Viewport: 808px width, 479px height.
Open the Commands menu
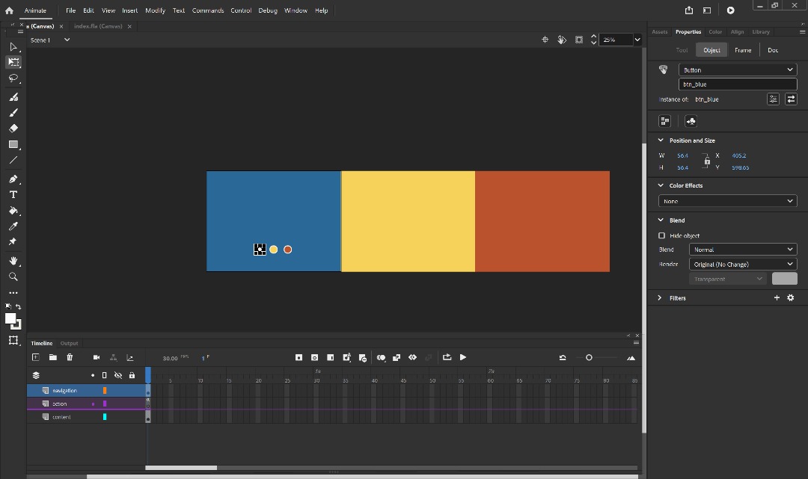point(208,10)
